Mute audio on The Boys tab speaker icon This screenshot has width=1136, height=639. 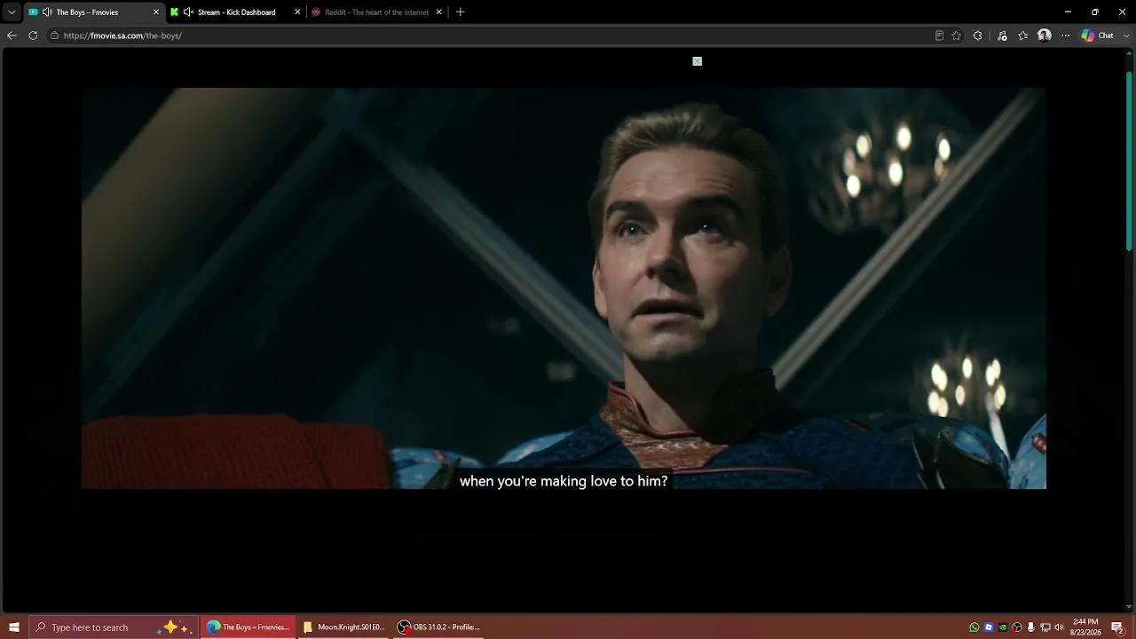[x=47, y=12]
